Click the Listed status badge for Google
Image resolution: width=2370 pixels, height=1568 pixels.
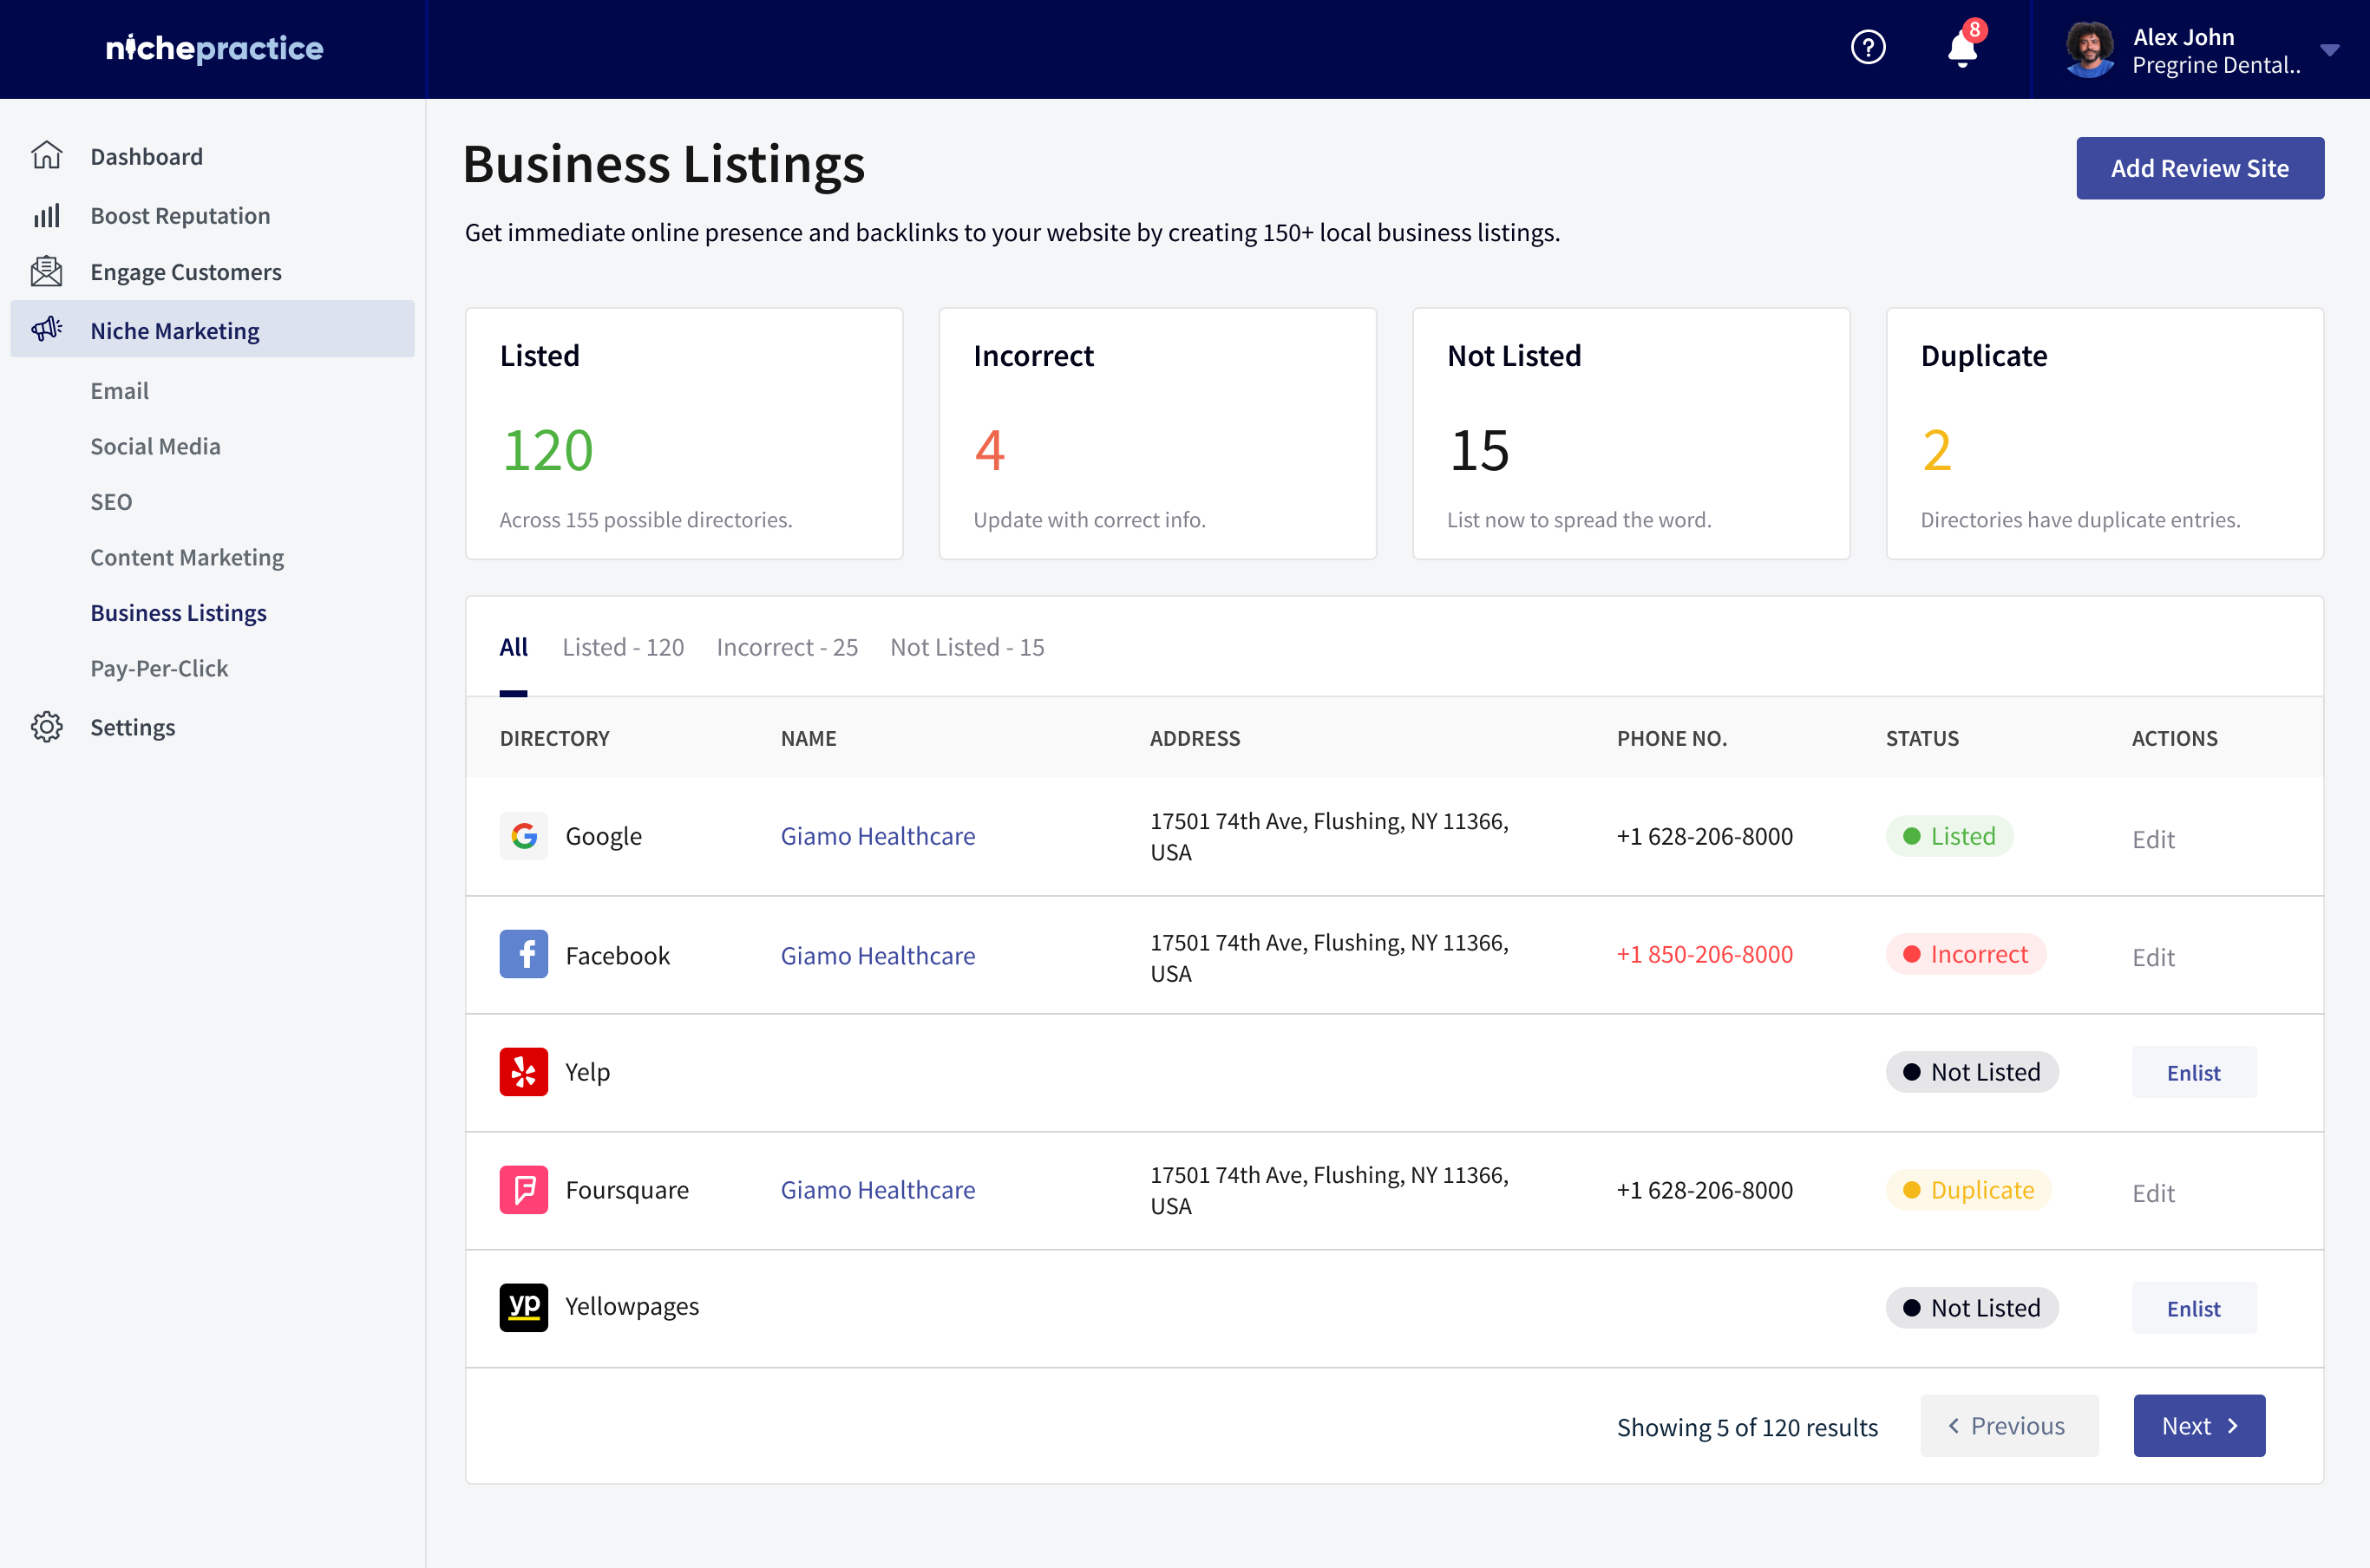[x=1949, y=836]
